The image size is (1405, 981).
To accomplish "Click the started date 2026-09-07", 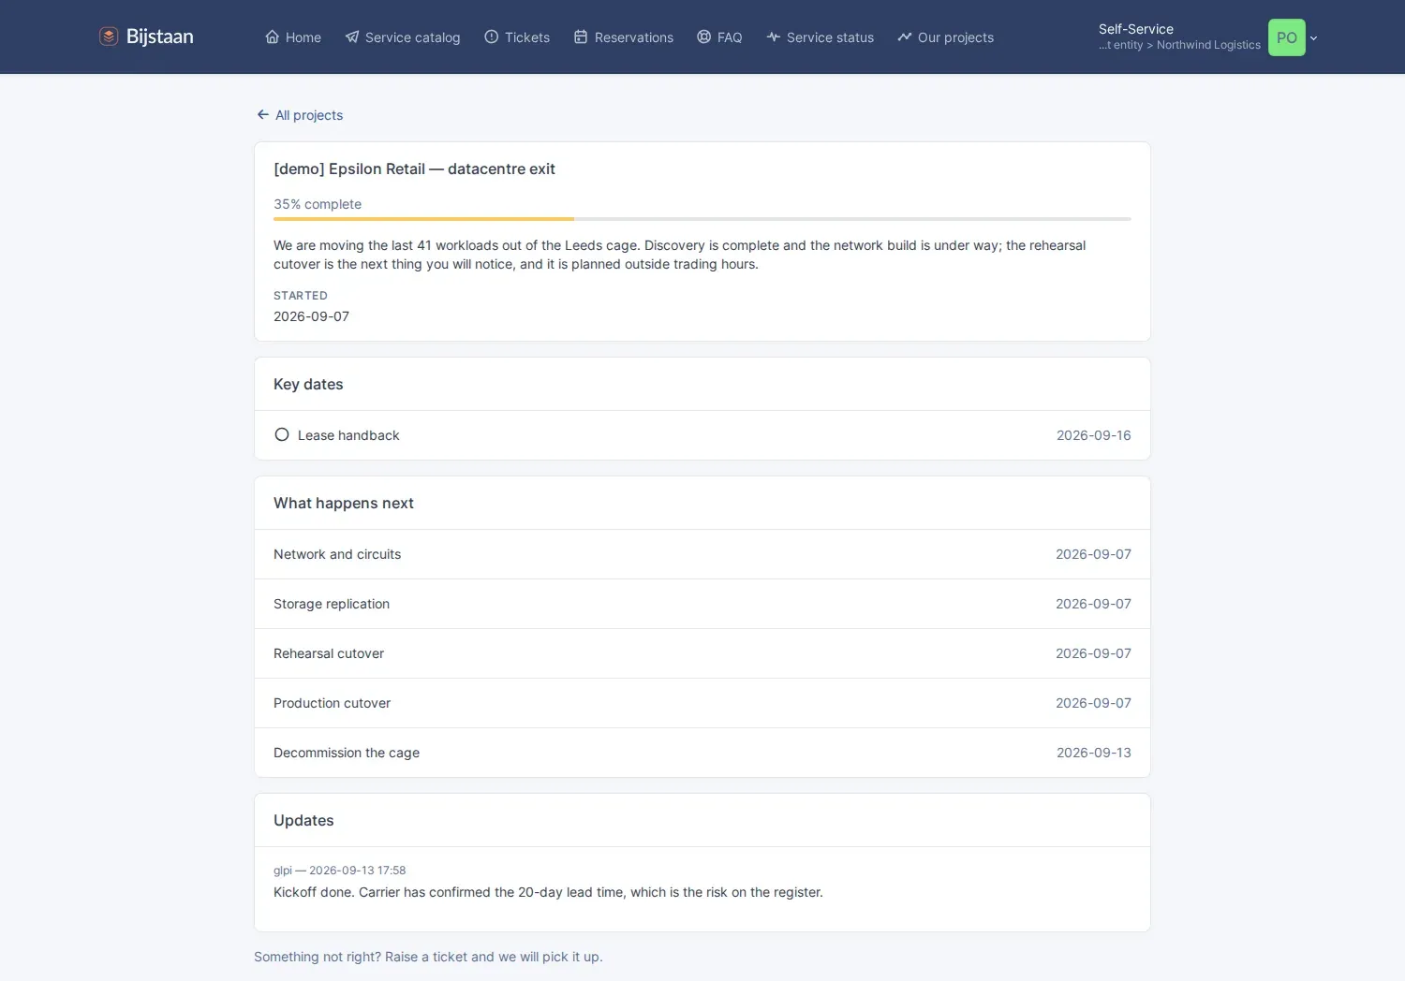I will 311,316.
